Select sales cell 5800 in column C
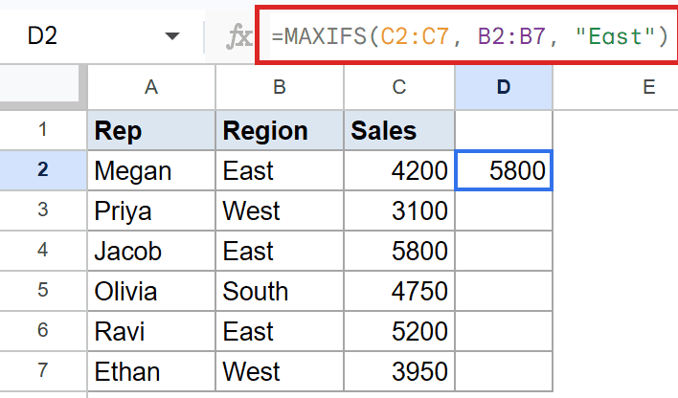Image resolution: width=678 pixels, height=398 pixels. [399, 251]
